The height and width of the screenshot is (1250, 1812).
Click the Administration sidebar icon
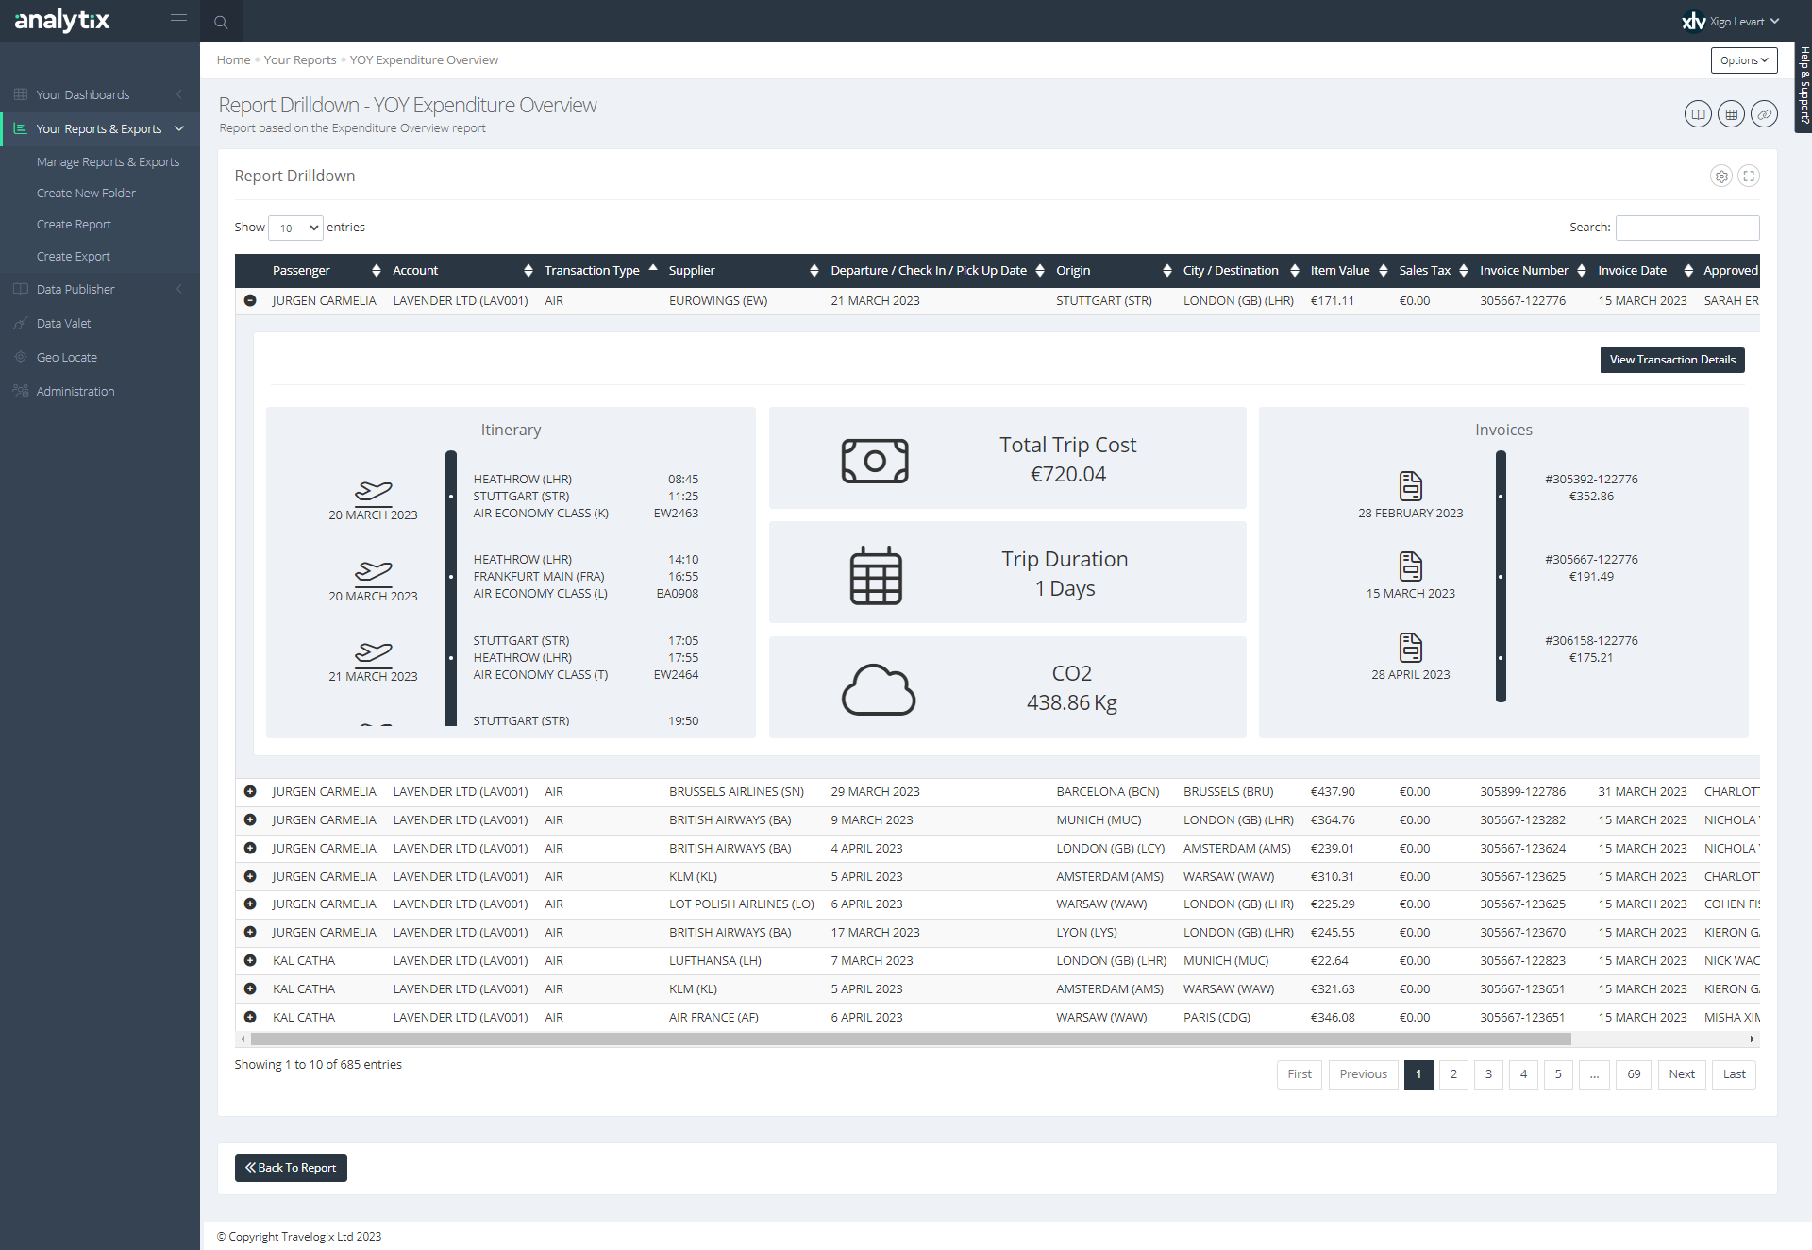coord(21,391)
